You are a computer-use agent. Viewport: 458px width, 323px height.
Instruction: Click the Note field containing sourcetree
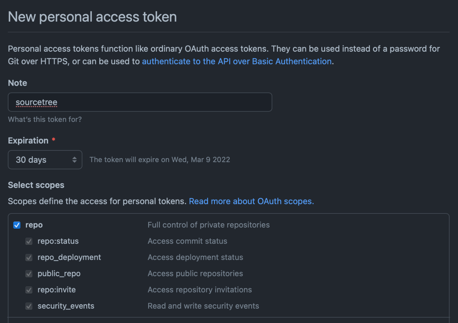click(x=140, y=102)
